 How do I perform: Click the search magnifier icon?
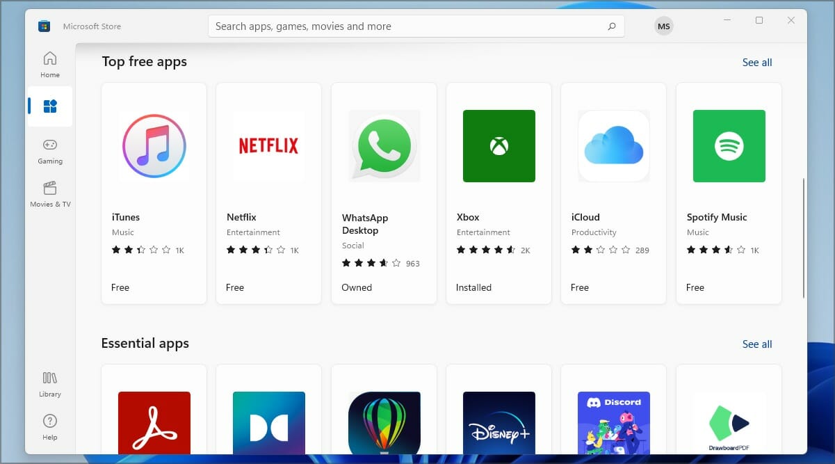point(612,26)
